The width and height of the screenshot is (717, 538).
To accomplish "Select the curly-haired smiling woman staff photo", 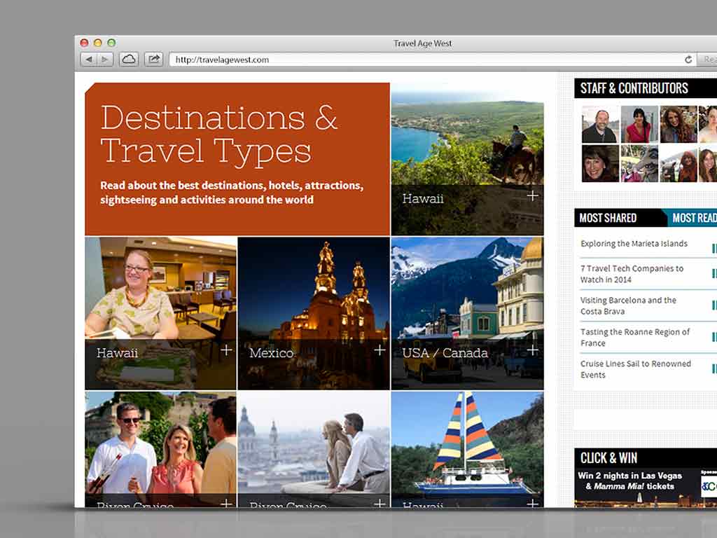I will click(678, 125).
